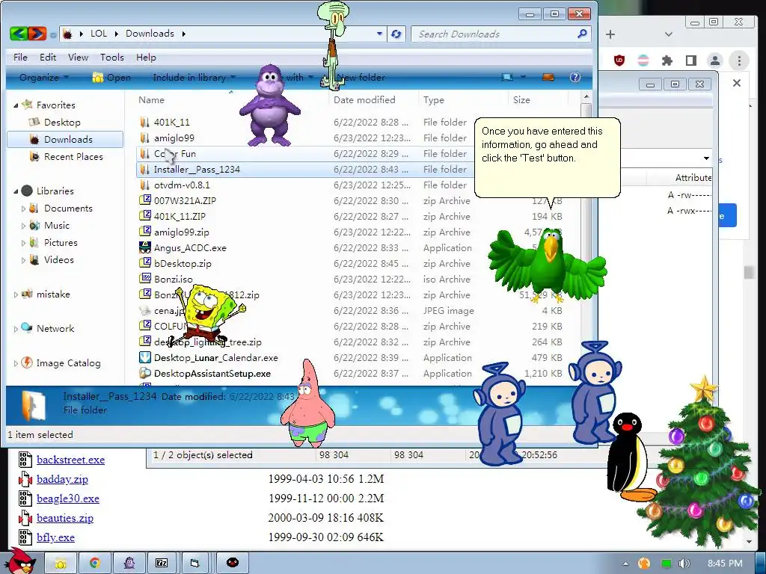
Task: Select the amiglo99.zip file name
Action: 181,232
